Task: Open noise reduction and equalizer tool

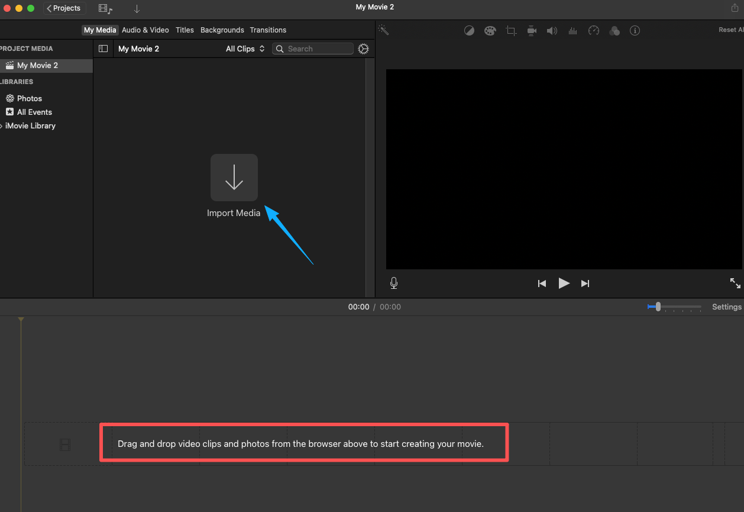Action: pyautogui.click(x=572, y=31)
